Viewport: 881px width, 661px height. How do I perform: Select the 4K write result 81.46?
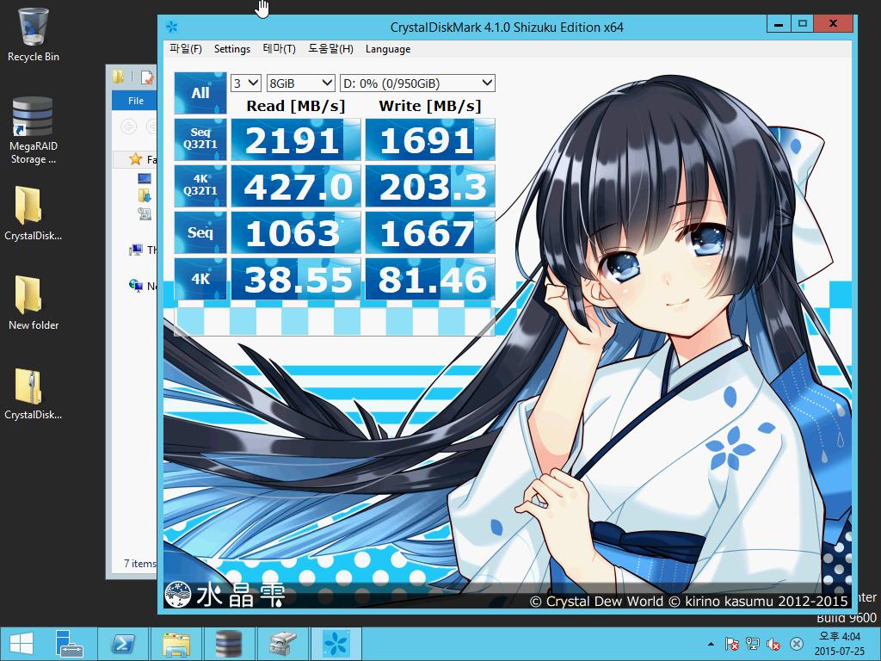[430, 279]
